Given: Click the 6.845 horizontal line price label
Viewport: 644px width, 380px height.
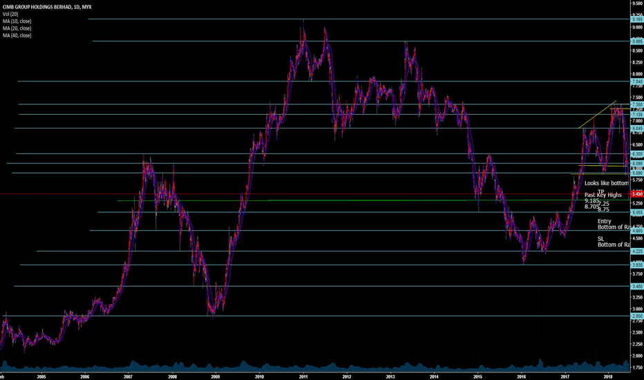Looking at the screenshot, I should coord(637,129).
